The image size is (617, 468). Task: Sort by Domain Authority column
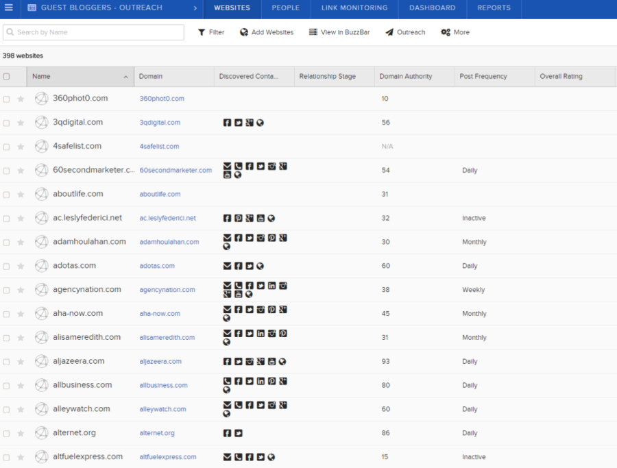pos(414,76)
